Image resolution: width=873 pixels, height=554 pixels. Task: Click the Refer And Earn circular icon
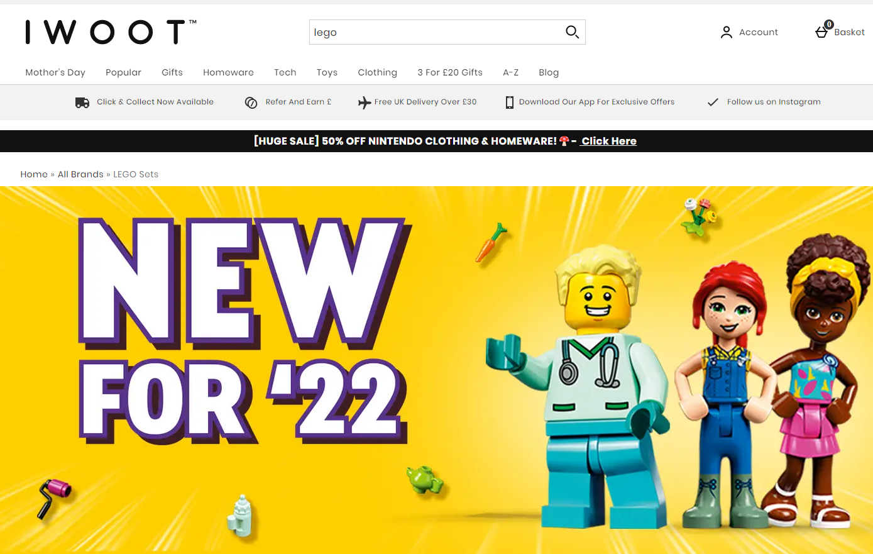point(251,102)
